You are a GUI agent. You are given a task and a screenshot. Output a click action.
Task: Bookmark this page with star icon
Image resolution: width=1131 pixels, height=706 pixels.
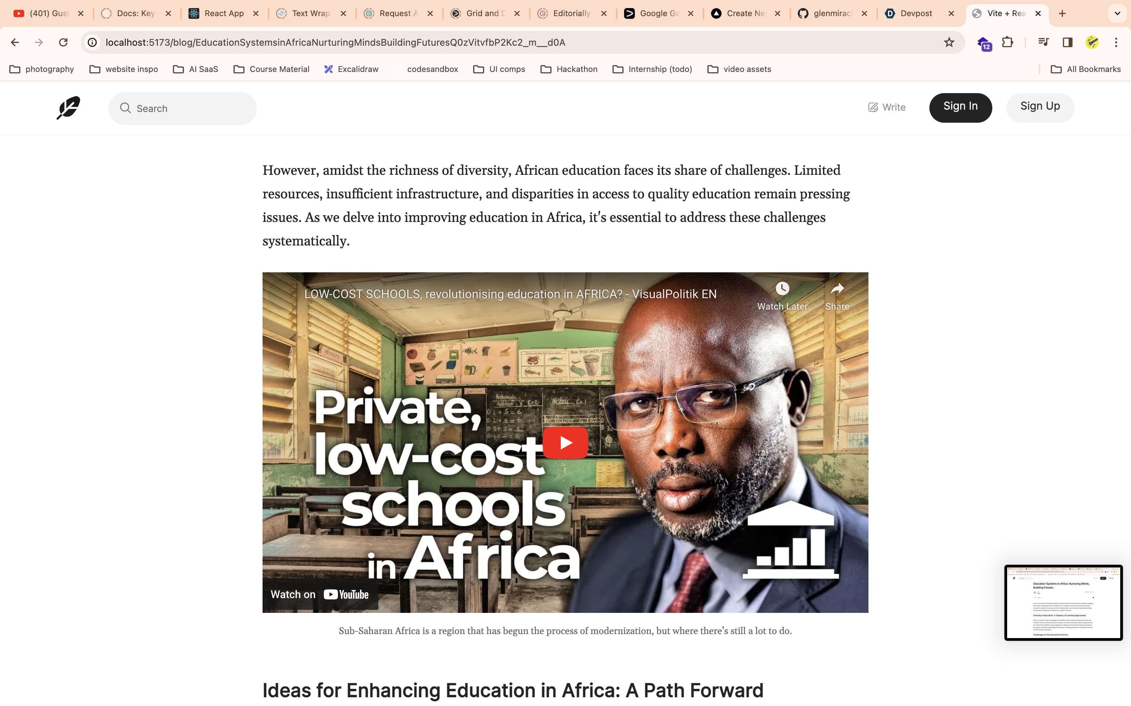[x=949, y=42]
